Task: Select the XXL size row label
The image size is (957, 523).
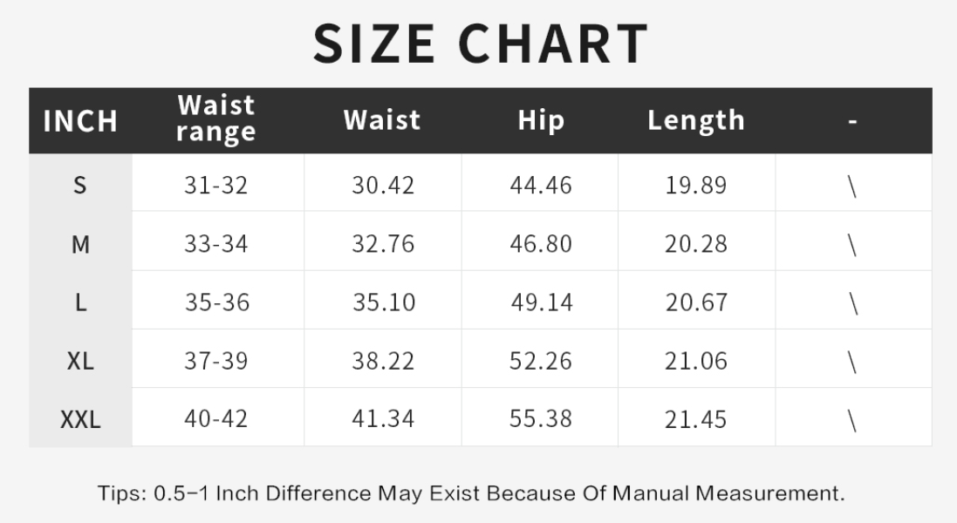Action: 80,419
